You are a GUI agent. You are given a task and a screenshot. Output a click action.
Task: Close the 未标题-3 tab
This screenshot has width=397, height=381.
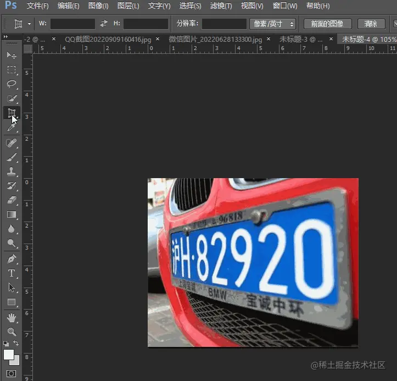(x=331, y=39)
